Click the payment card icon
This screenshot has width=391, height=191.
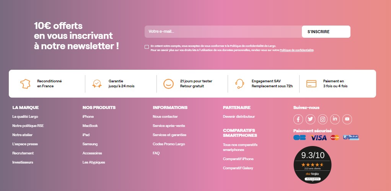(311, 83)
